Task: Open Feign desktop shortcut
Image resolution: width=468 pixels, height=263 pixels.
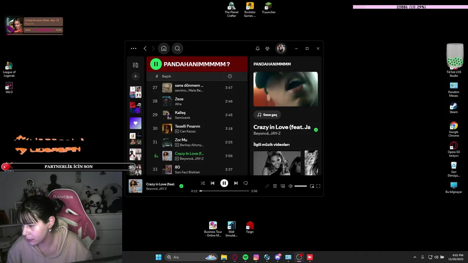Action: [250, 227]
